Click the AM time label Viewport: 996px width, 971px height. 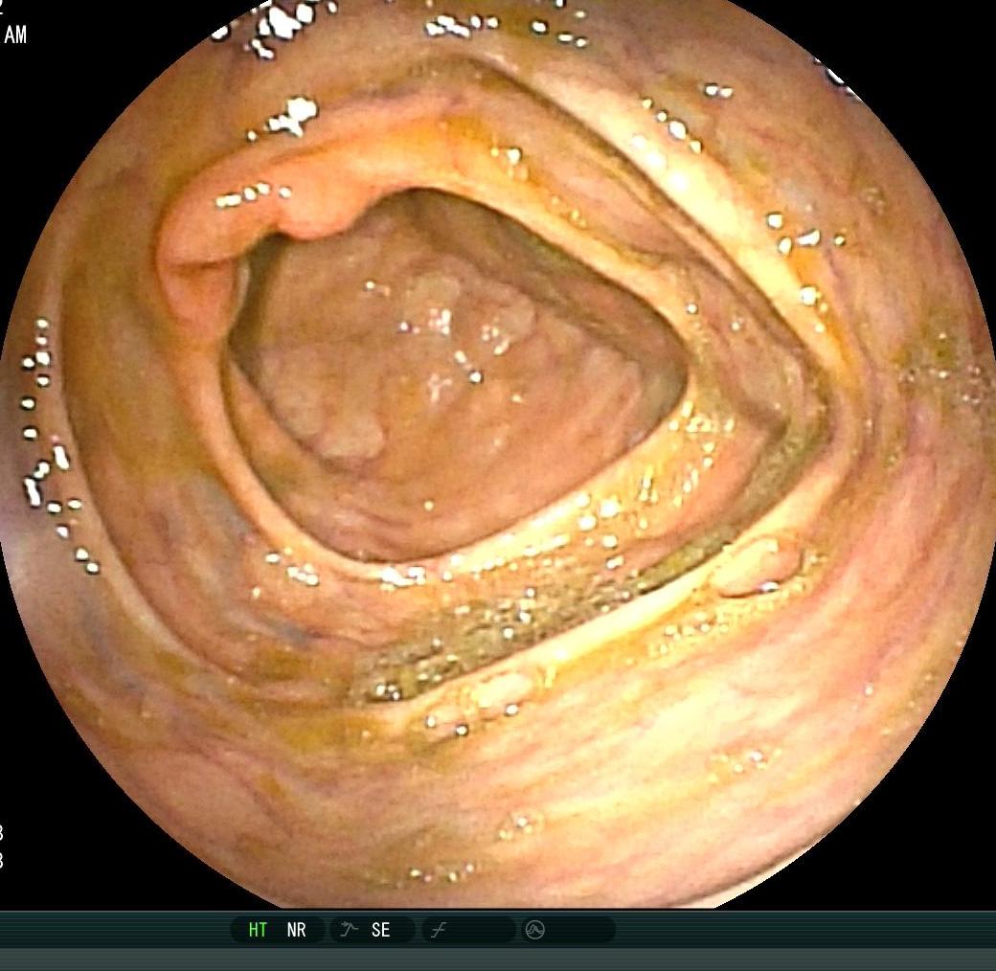pos(15,34)
